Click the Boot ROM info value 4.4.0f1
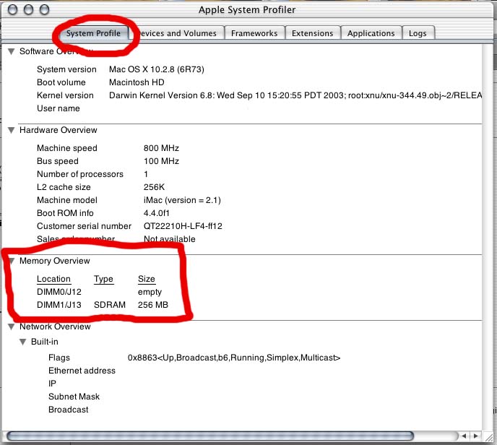497x445 pixels. [x=157, y=213]
